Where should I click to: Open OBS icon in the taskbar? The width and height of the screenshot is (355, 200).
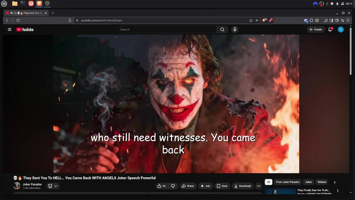tap(47, 4)
